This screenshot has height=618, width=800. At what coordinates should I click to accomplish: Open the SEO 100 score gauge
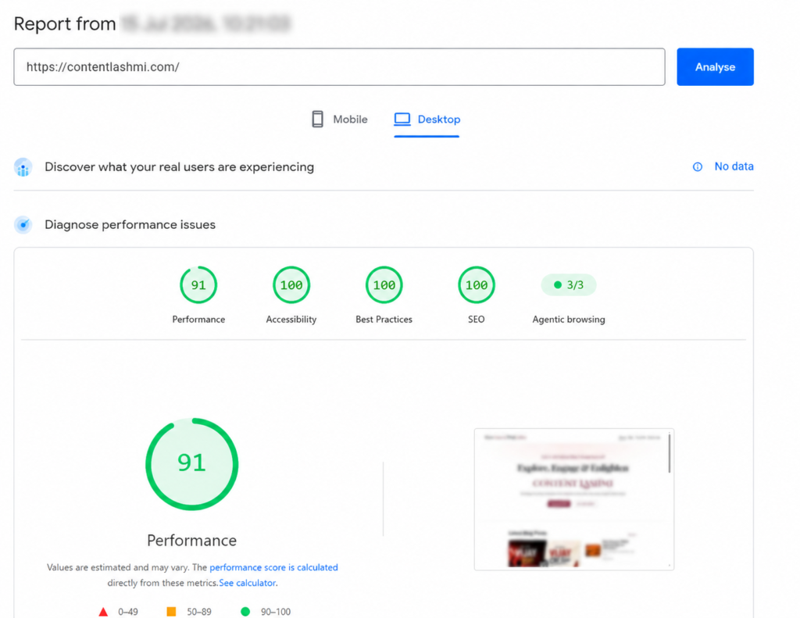point(477,284)
